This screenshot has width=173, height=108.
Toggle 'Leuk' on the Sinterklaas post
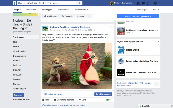(46, 100)
